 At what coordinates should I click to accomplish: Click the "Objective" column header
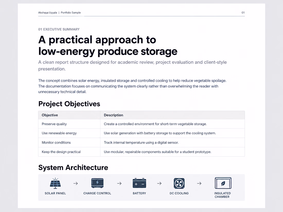point(50,115)
